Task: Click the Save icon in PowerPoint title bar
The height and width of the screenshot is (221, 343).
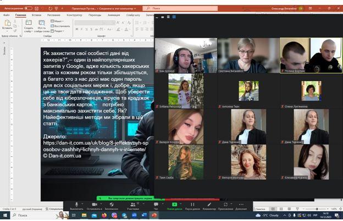Action: point(36,9)
